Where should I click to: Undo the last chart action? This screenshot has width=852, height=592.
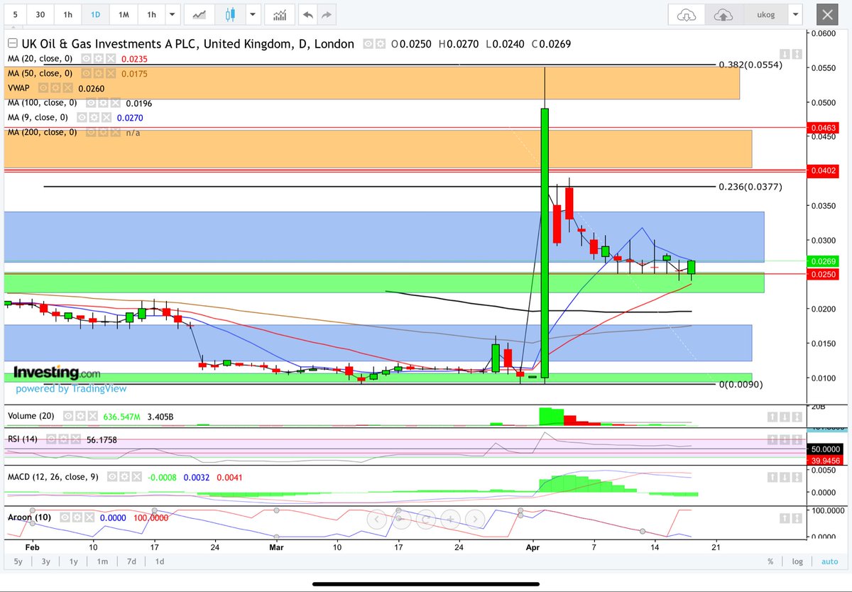coord(306,14)
